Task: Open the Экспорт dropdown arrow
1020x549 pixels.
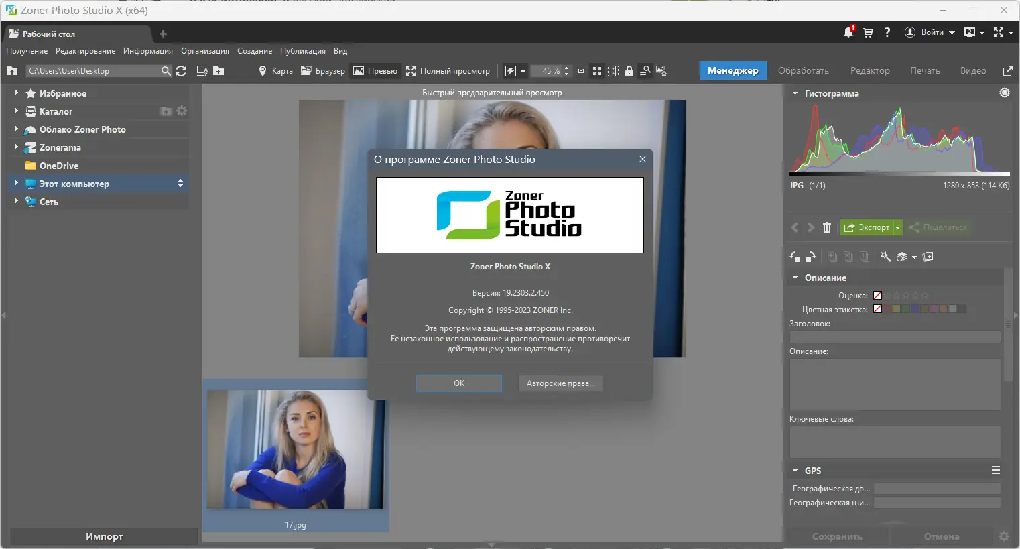Action: pos(898,227)
